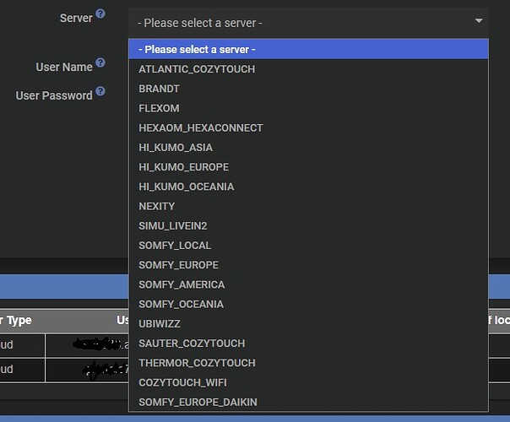
Task: Pick SAUTER_COZYTOUCH server option
Action: point(308,344)
